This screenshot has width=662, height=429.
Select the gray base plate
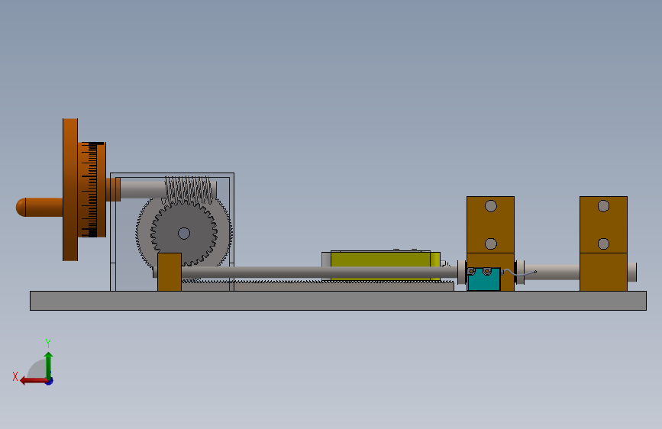(337, 301)
